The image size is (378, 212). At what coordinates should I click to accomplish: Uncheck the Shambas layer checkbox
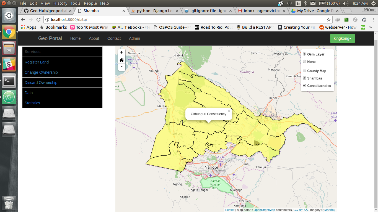[304, 78]
